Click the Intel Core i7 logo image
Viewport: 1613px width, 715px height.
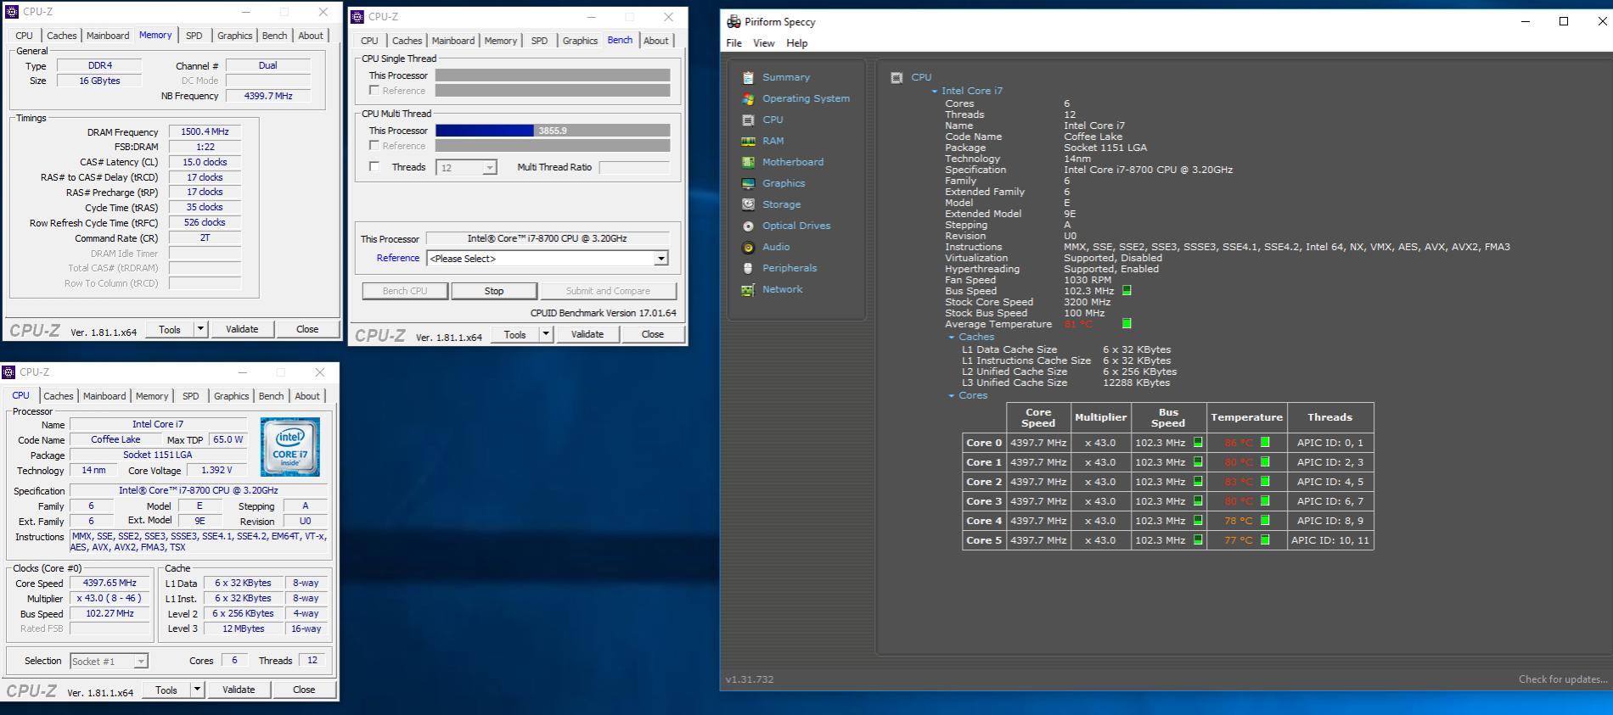tap(290, 446)
